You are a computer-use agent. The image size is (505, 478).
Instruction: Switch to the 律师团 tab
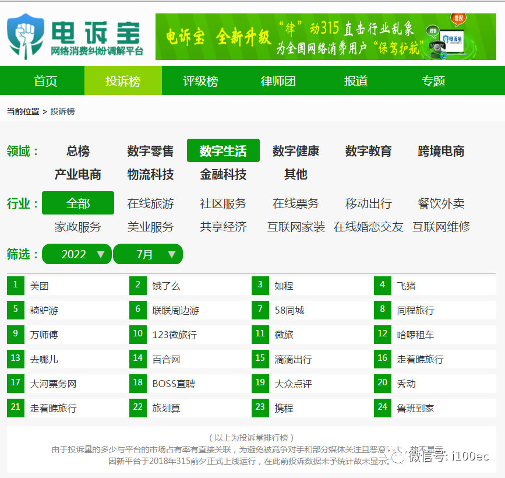278,81
